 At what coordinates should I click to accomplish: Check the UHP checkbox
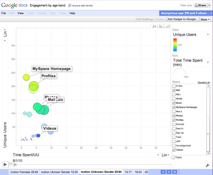(174, 141)
